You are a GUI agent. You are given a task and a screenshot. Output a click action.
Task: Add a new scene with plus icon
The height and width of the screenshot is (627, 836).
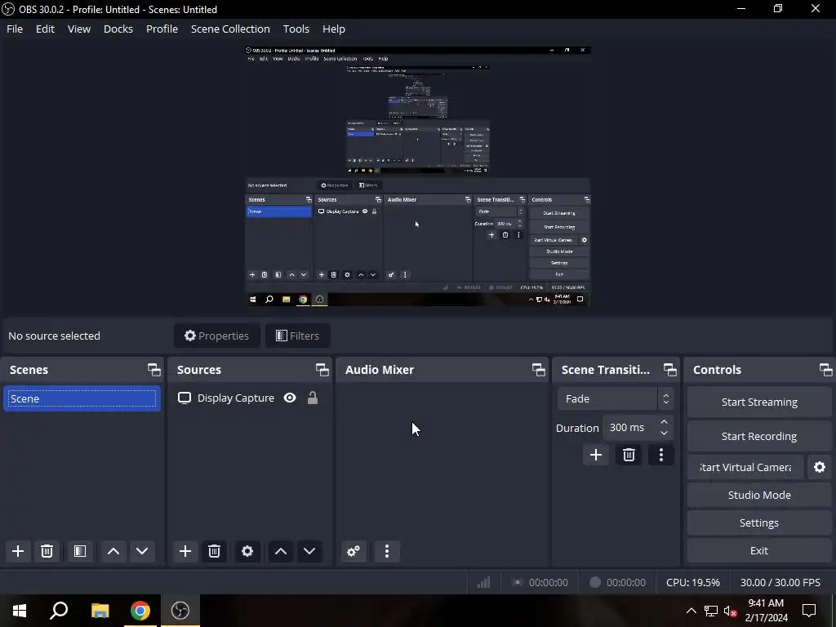tap(18, 551)
